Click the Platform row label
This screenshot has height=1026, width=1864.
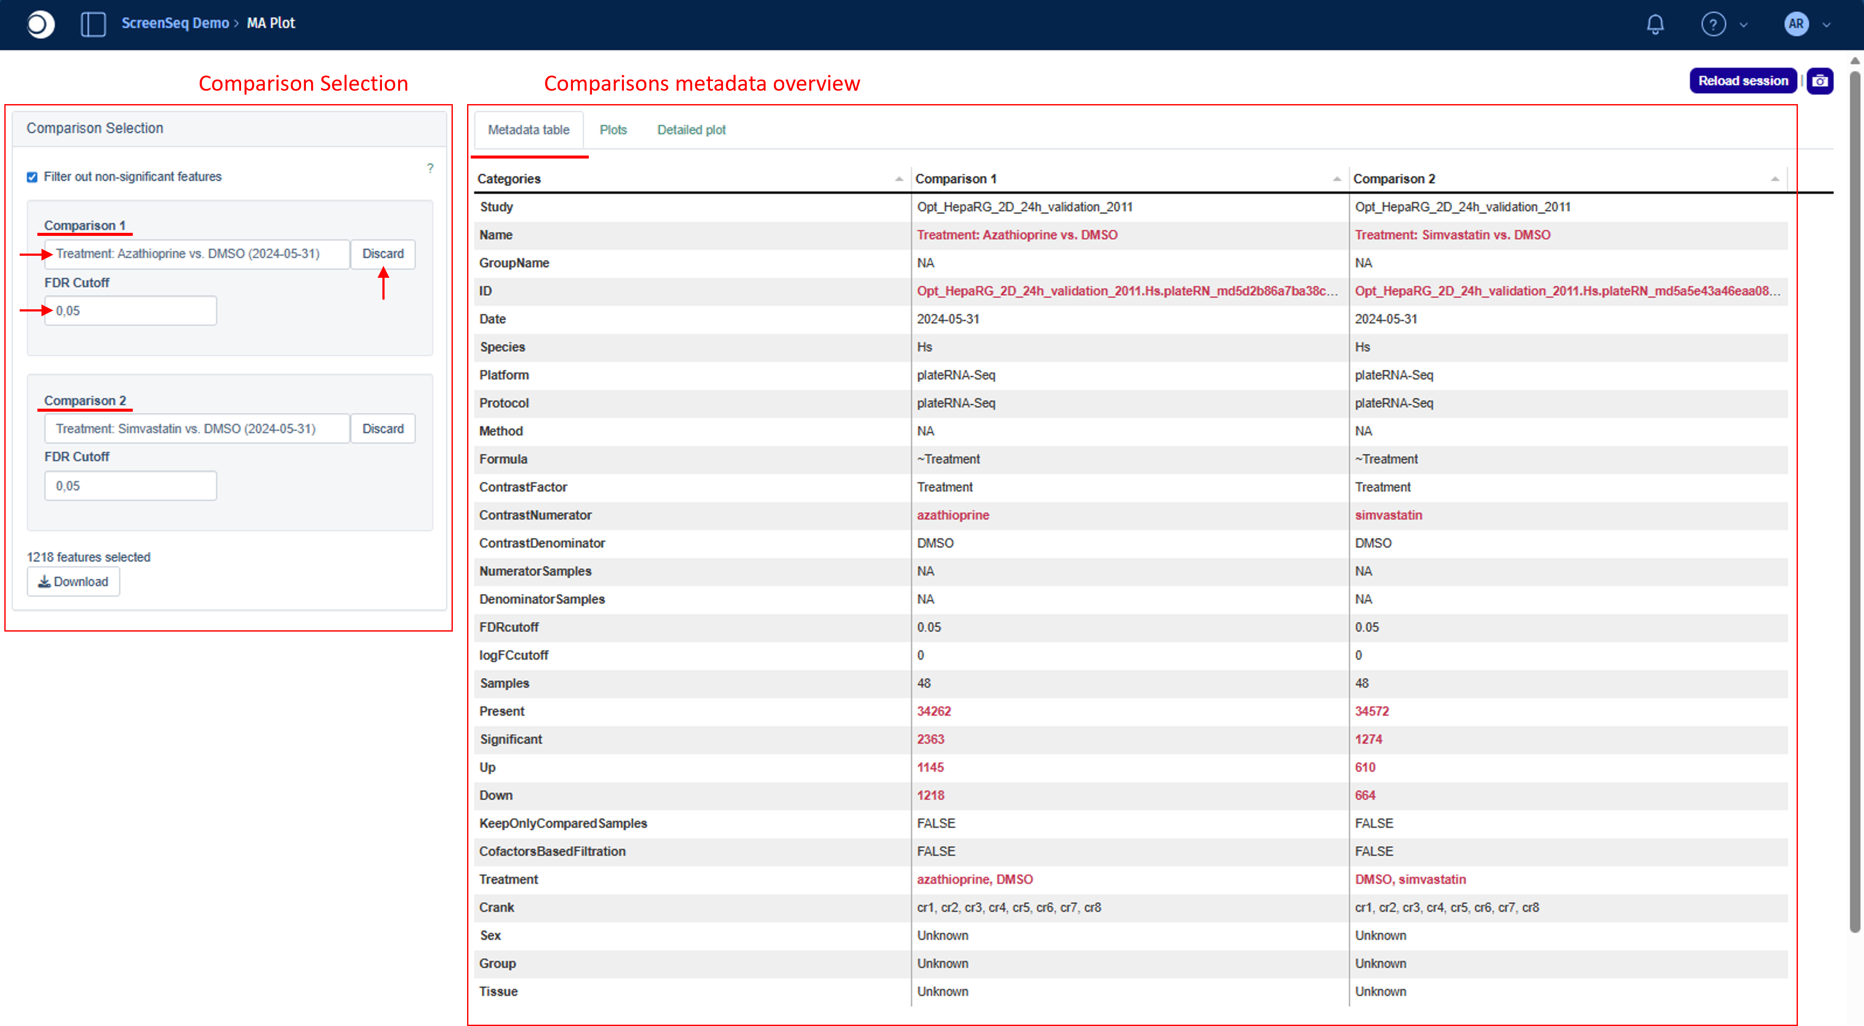point(504,375)
